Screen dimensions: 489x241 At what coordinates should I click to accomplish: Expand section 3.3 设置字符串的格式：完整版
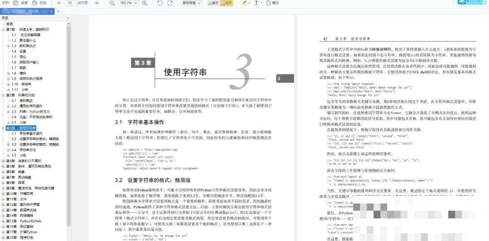9,144
